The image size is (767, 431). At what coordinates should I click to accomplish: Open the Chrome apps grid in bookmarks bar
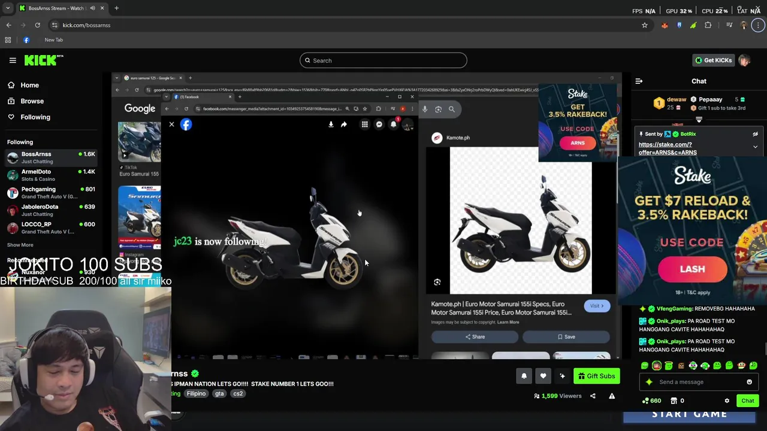[8, 40]
